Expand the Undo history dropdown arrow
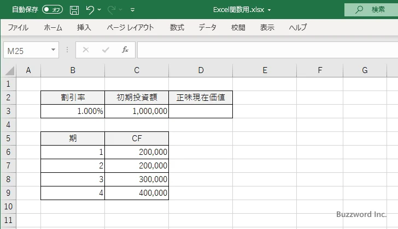Screen dimensions: 398x229 (x=99, y=10)
